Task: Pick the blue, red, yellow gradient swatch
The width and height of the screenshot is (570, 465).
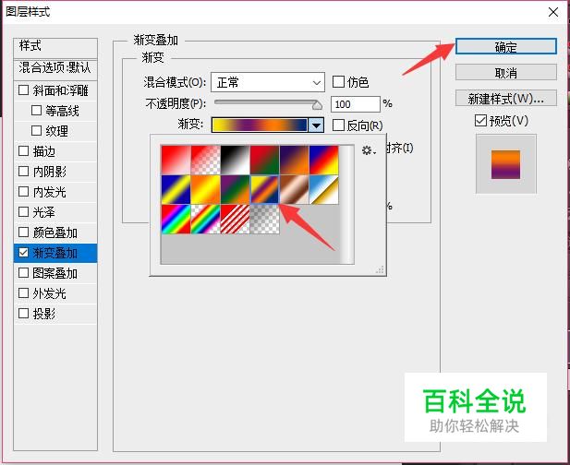Action: 324,160
